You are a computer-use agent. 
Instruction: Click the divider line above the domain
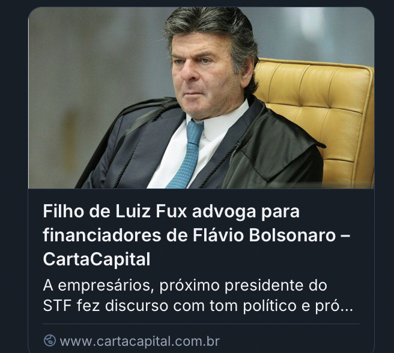(x=201, y=324)
